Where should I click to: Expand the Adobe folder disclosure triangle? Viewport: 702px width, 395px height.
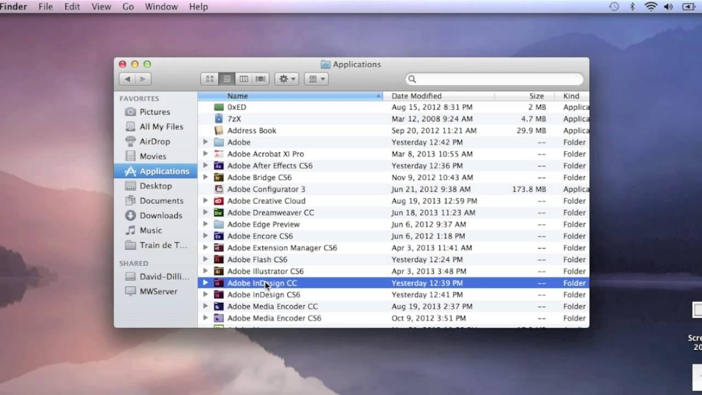pos(205,142)
